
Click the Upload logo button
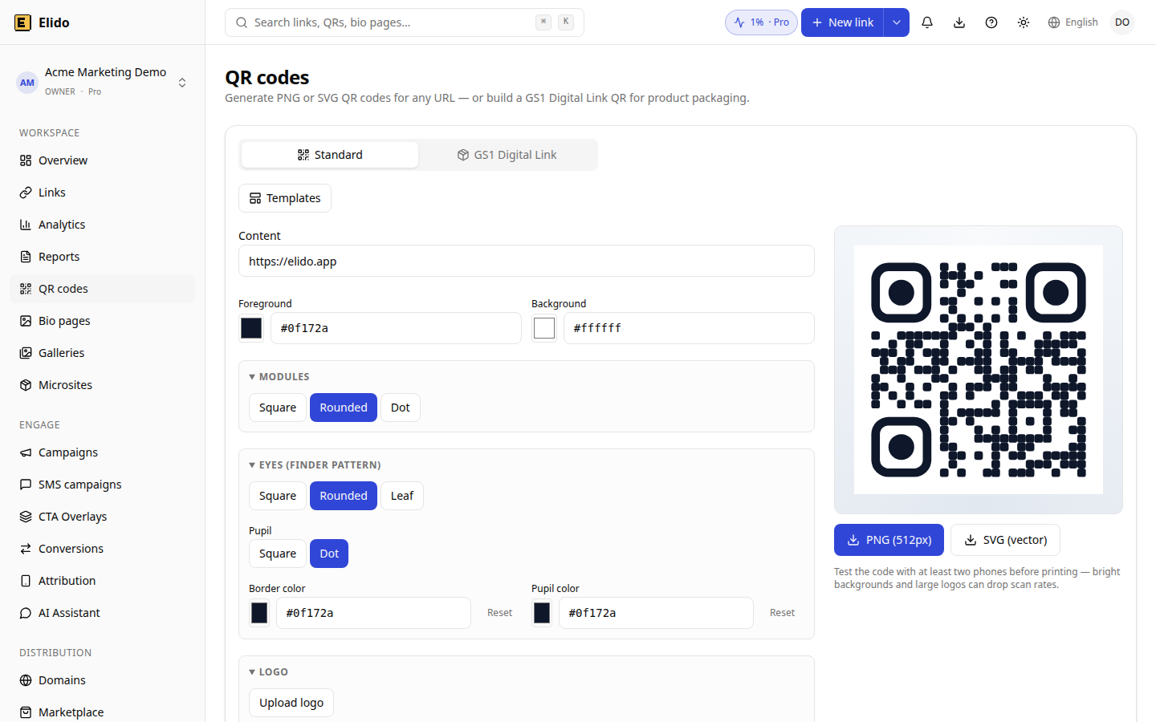(x=291, y=703)
